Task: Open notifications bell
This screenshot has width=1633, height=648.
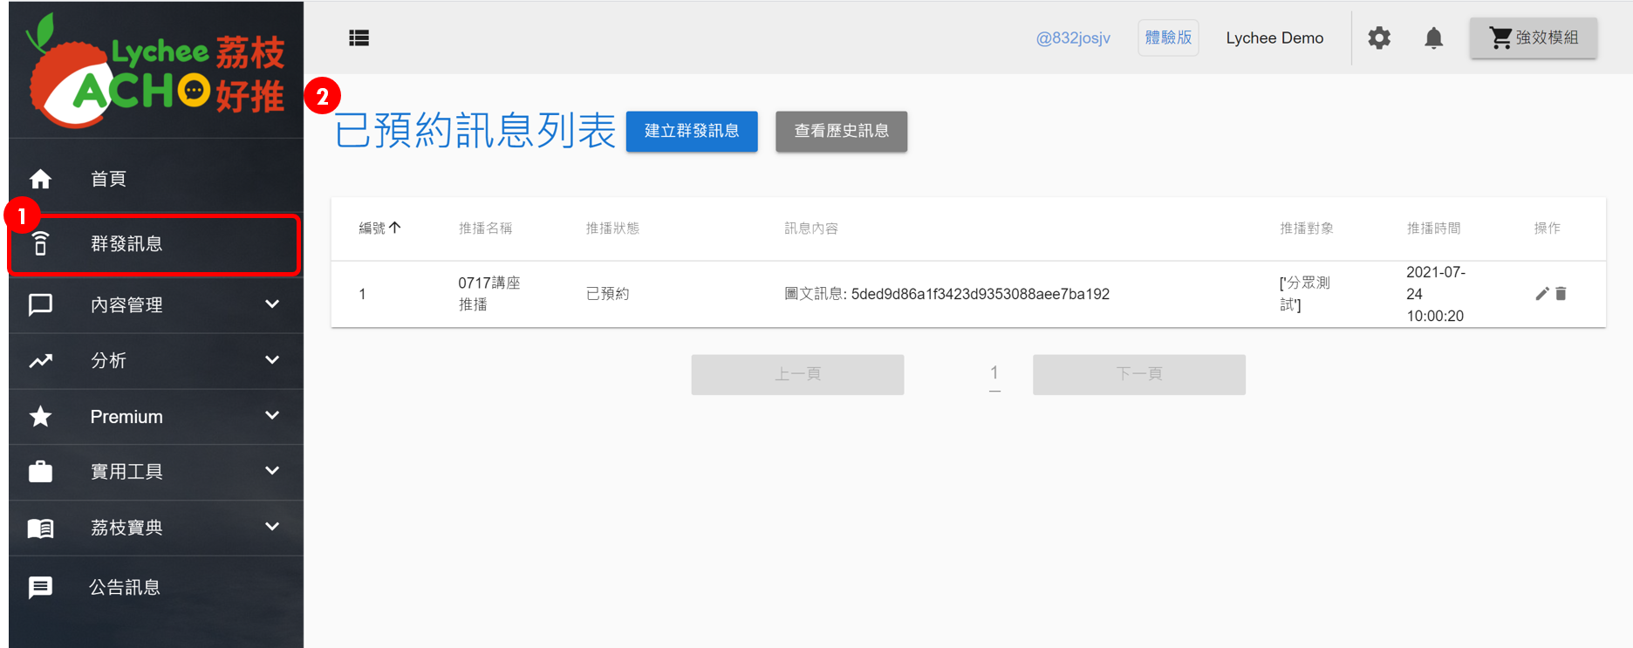Action: (1433, 38)
